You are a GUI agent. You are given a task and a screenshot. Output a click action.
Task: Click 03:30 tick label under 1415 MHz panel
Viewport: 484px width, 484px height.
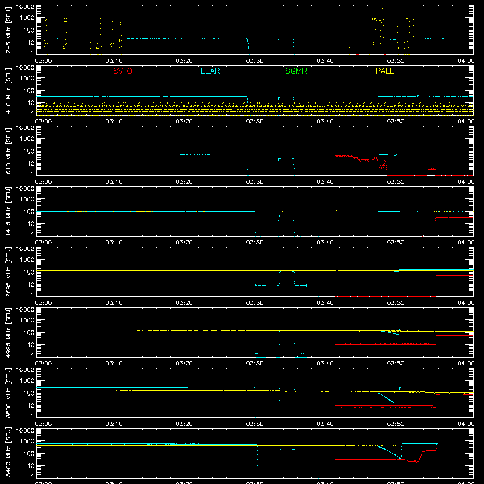tap(255, 243)
